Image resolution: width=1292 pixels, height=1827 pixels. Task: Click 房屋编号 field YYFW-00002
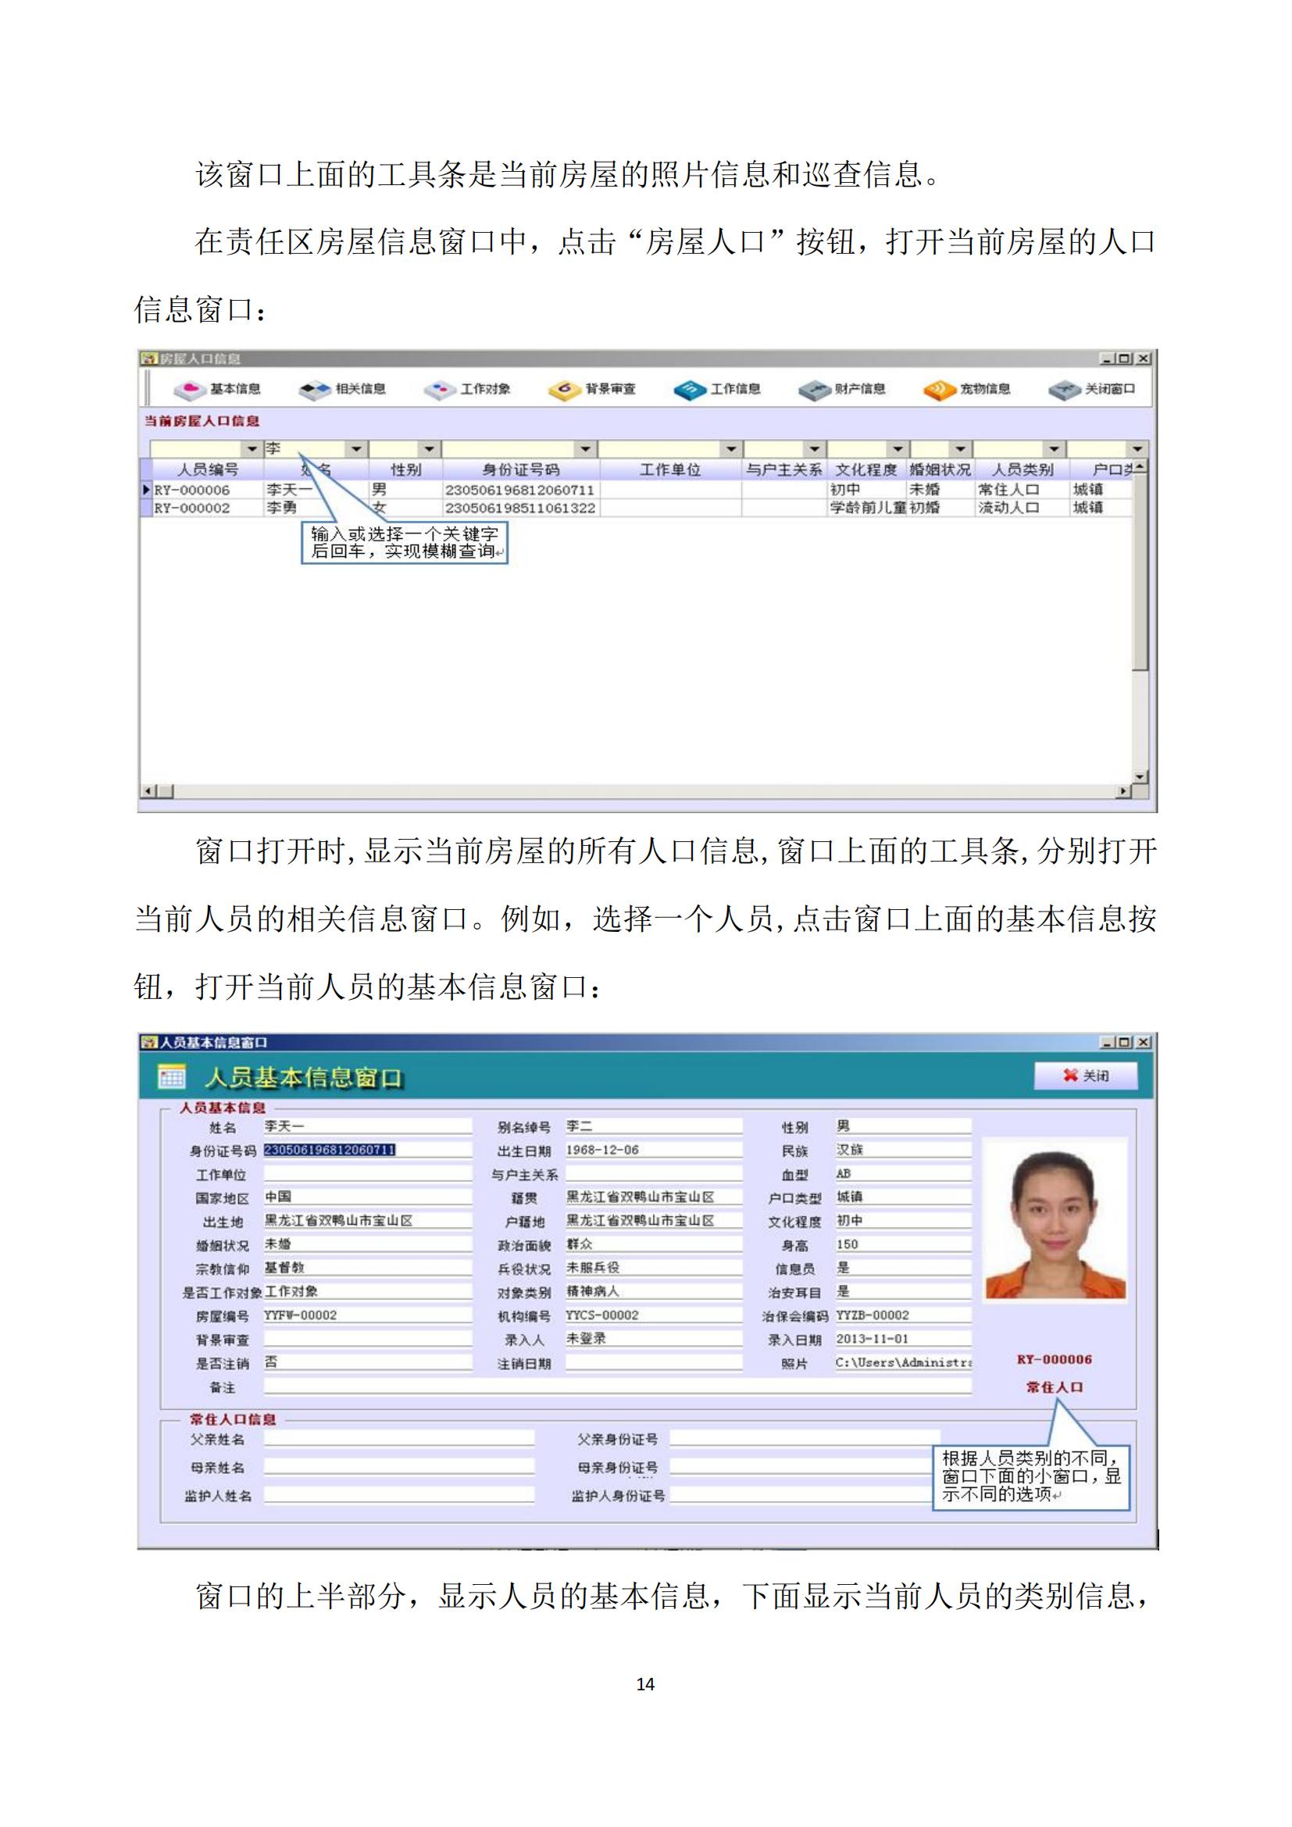coord(368,1315)
